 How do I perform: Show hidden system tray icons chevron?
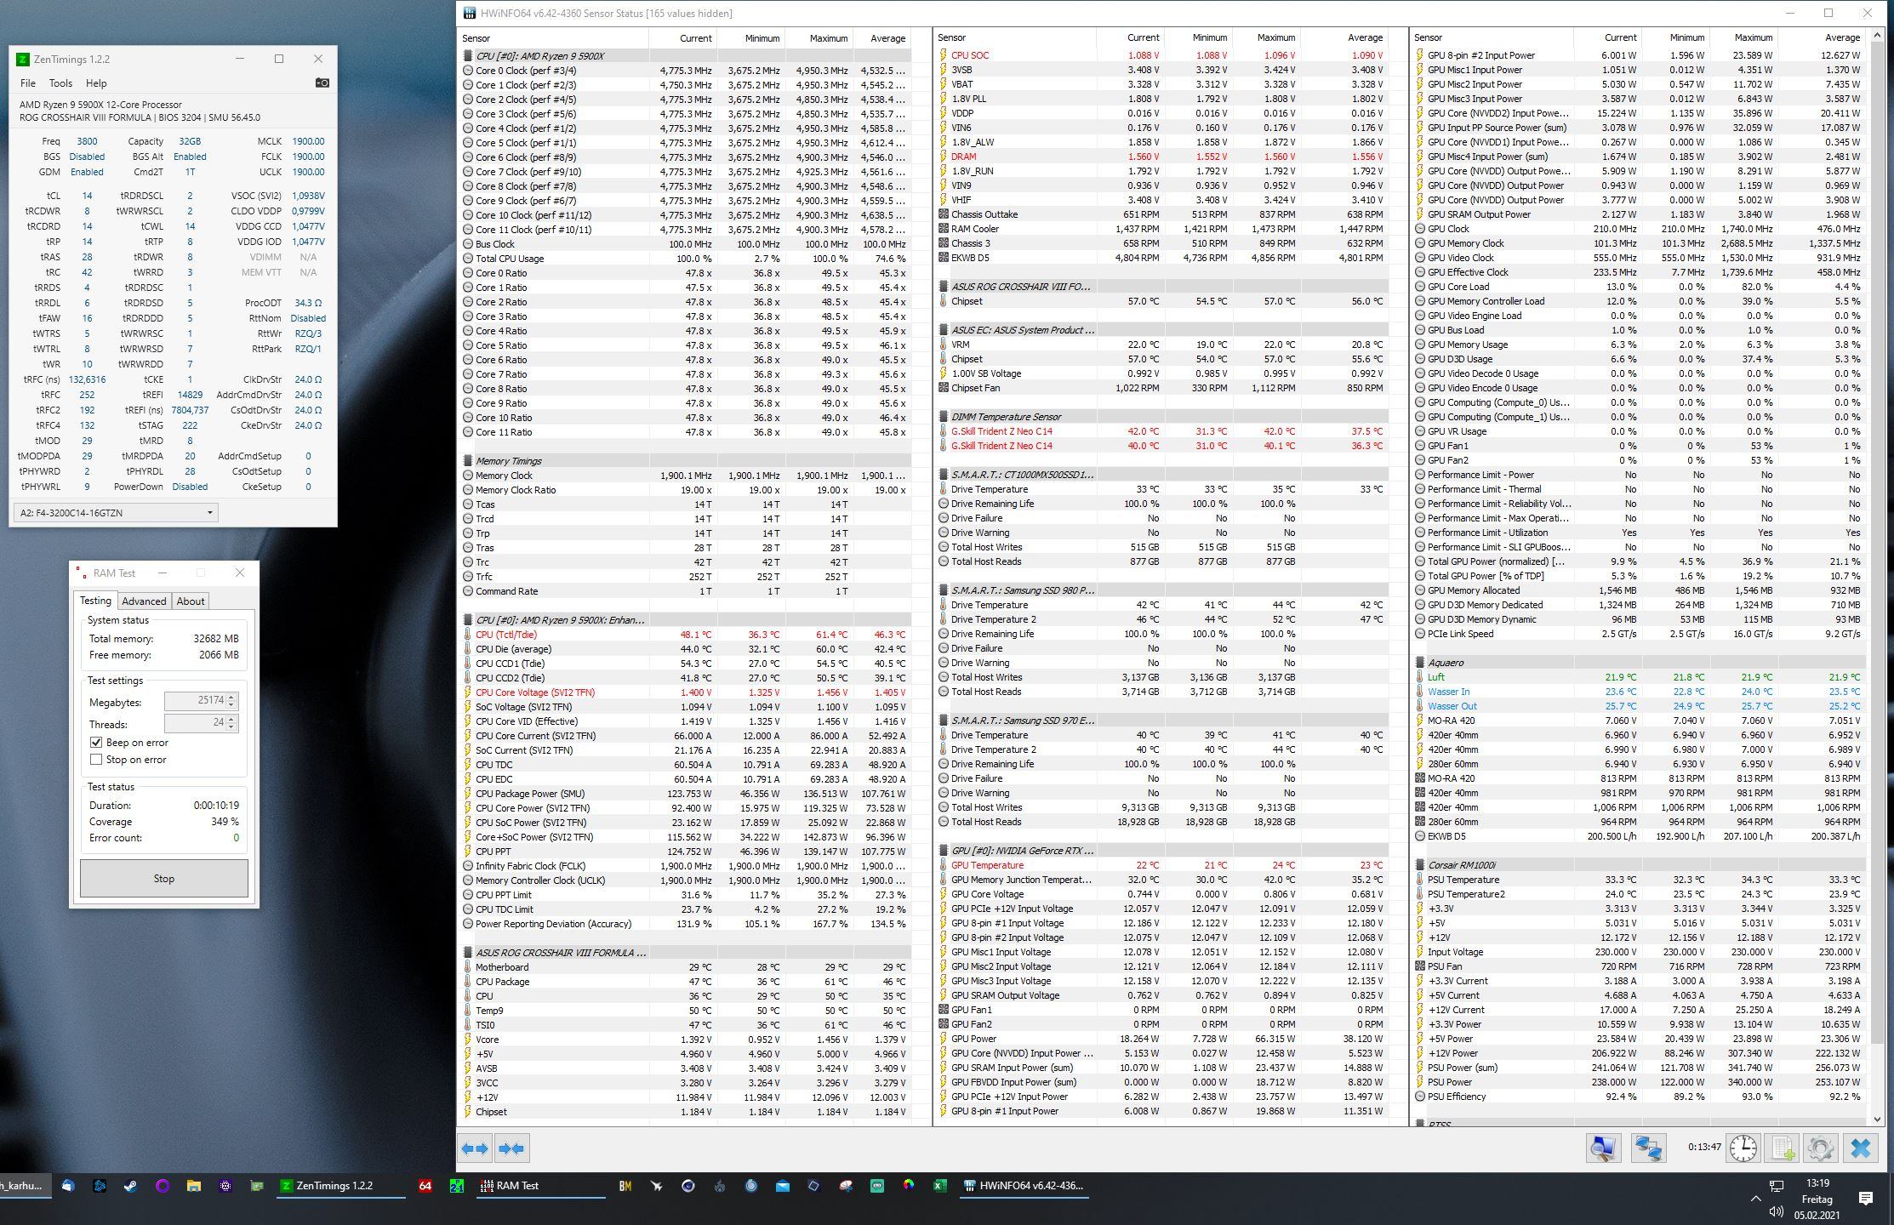tap(1755, 1199)
